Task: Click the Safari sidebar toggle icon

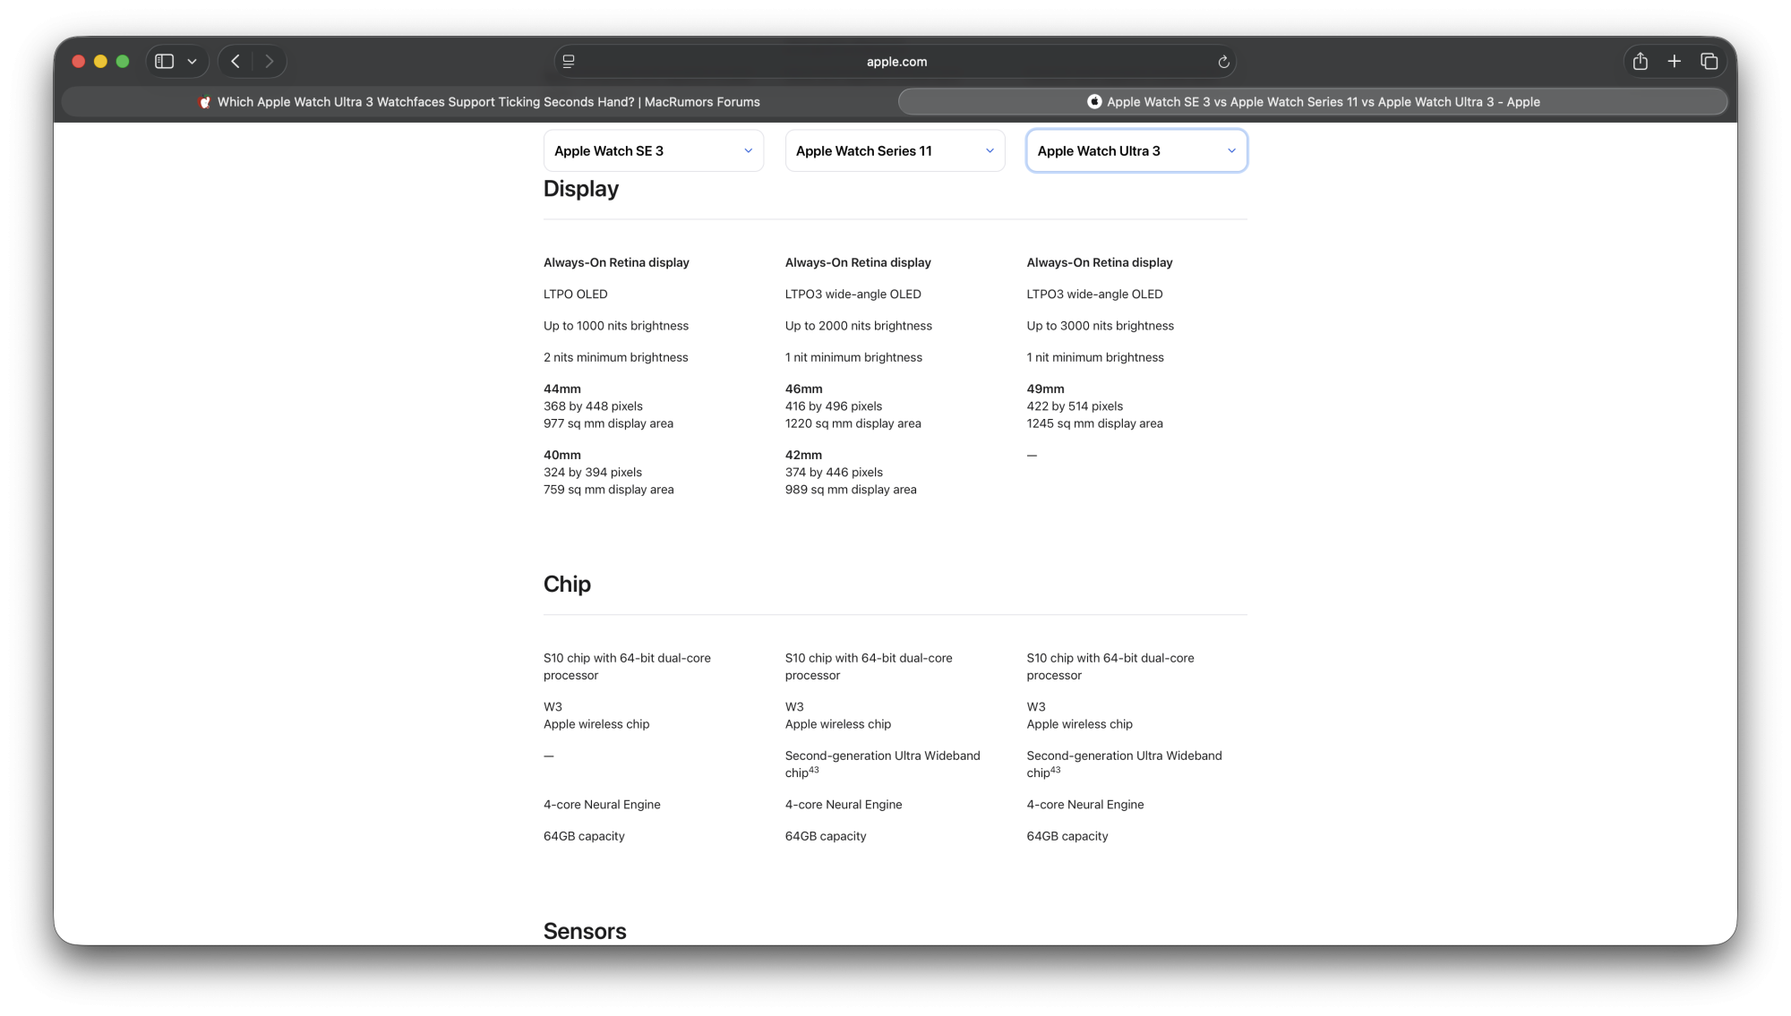Action: coord(164,61)
